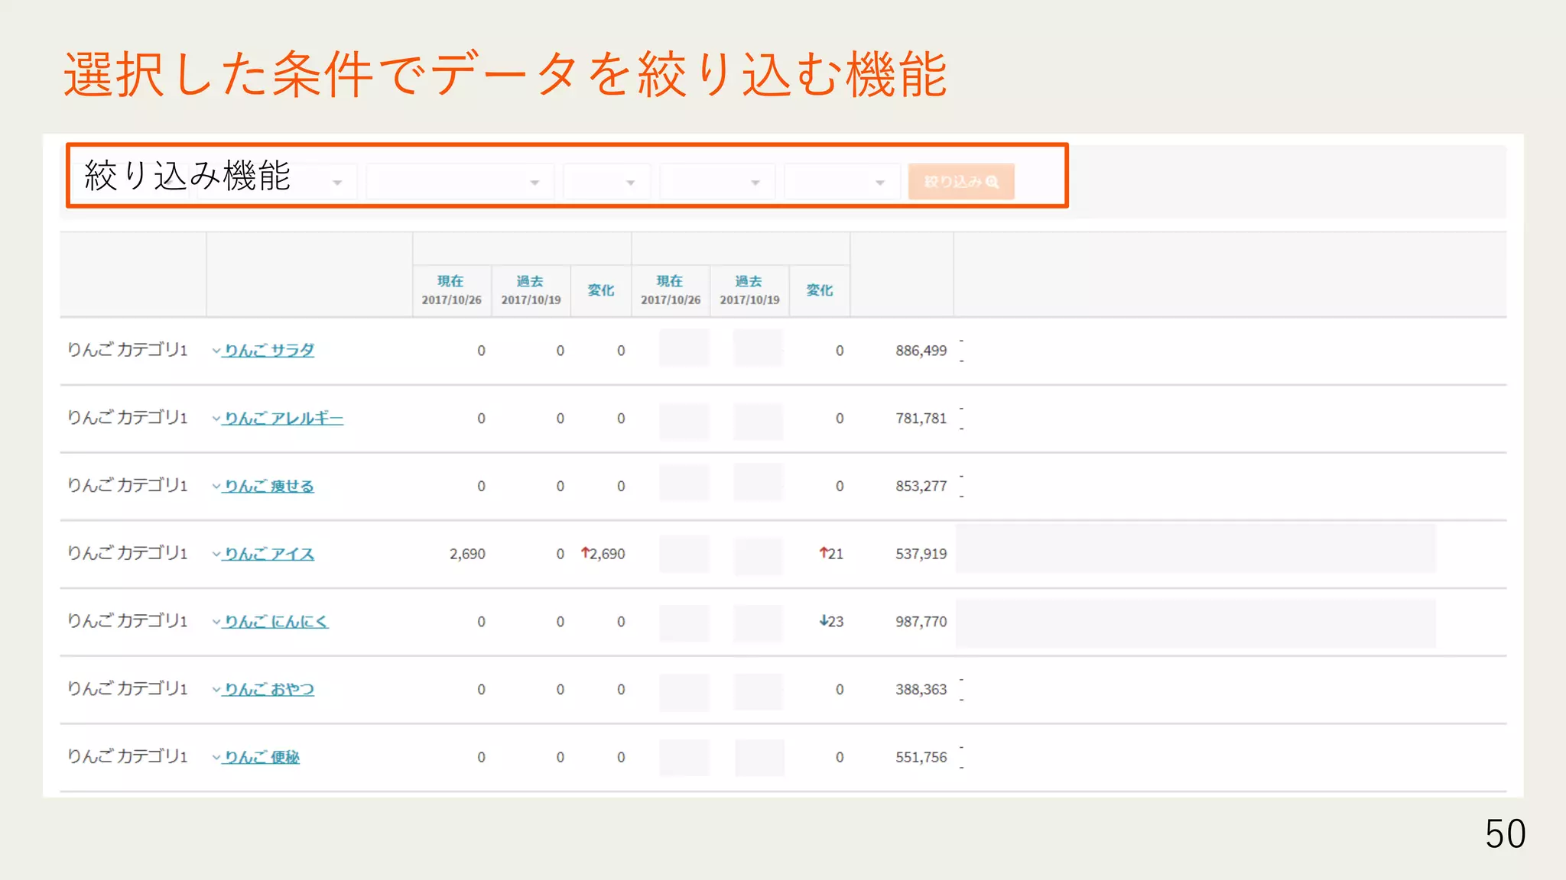Open the りんご にんにく keyword link

(x=276, y=622)
